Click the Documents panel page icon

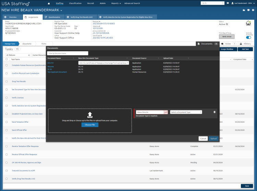pyautogui.click(x=199, y=44)
